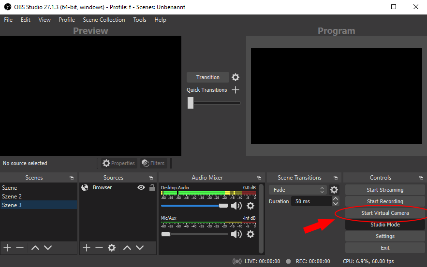The height and width of the screenshot is (267, 427).
Task: Open the Help menu
Action: click(x=160, y=20)
